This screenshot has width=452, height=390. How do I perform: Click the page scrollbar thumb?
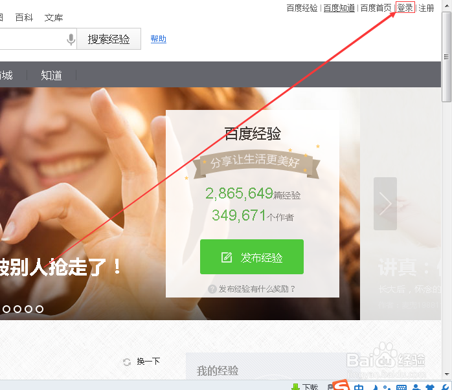pyautogui.click(x=447, y=56)
